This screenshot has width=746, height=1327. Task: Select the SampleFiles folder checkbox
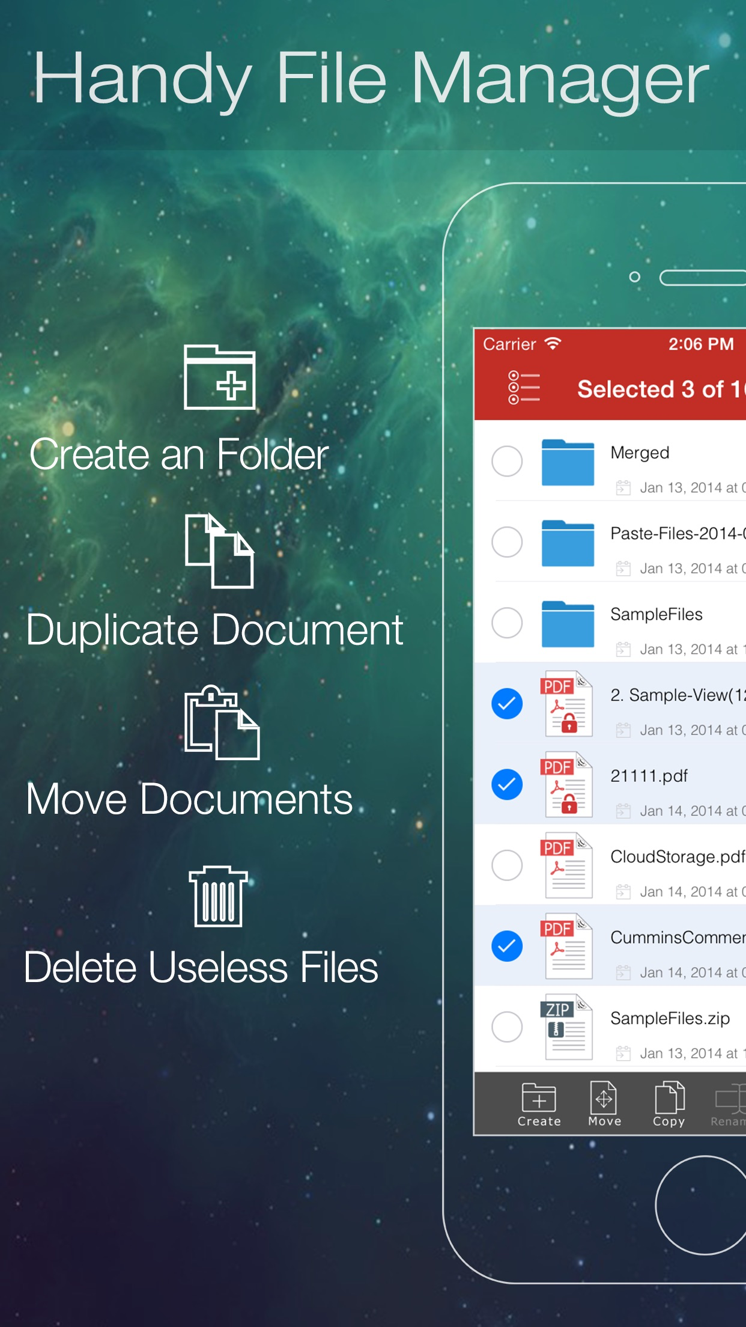point(507,623)
